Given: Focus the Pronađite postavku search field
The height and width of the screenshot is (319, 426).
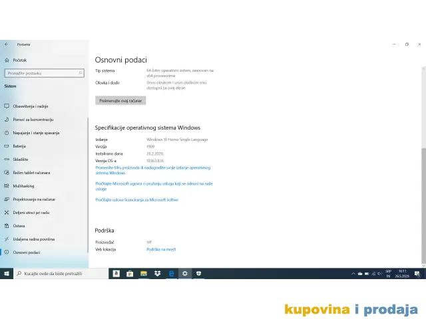Looking at the screenshot, I should click(45, 73).
